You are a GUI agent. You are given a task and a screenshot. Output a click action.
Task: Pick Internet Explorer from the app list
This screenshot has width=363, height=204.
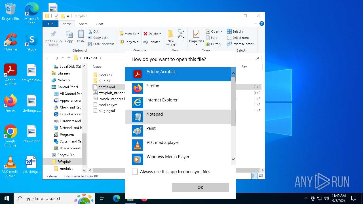178,103
